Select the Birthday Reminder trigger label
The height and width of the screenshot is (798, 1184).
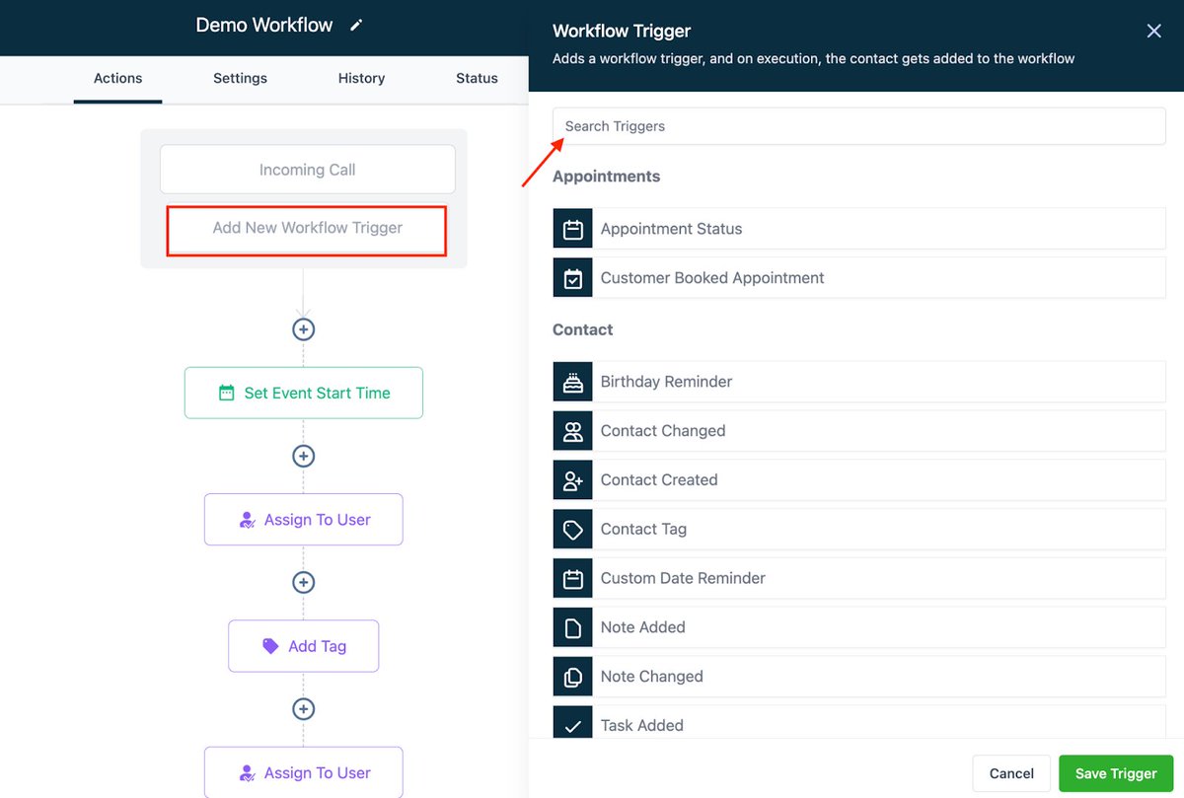pyautogui.click(x=666, y=382)
